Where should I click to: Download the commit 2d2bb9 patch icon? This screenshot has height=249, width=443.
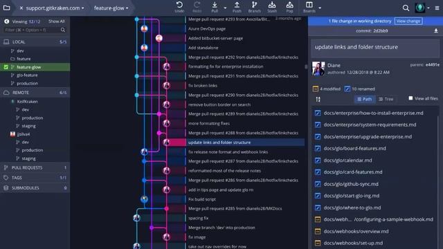pos(435,30)
